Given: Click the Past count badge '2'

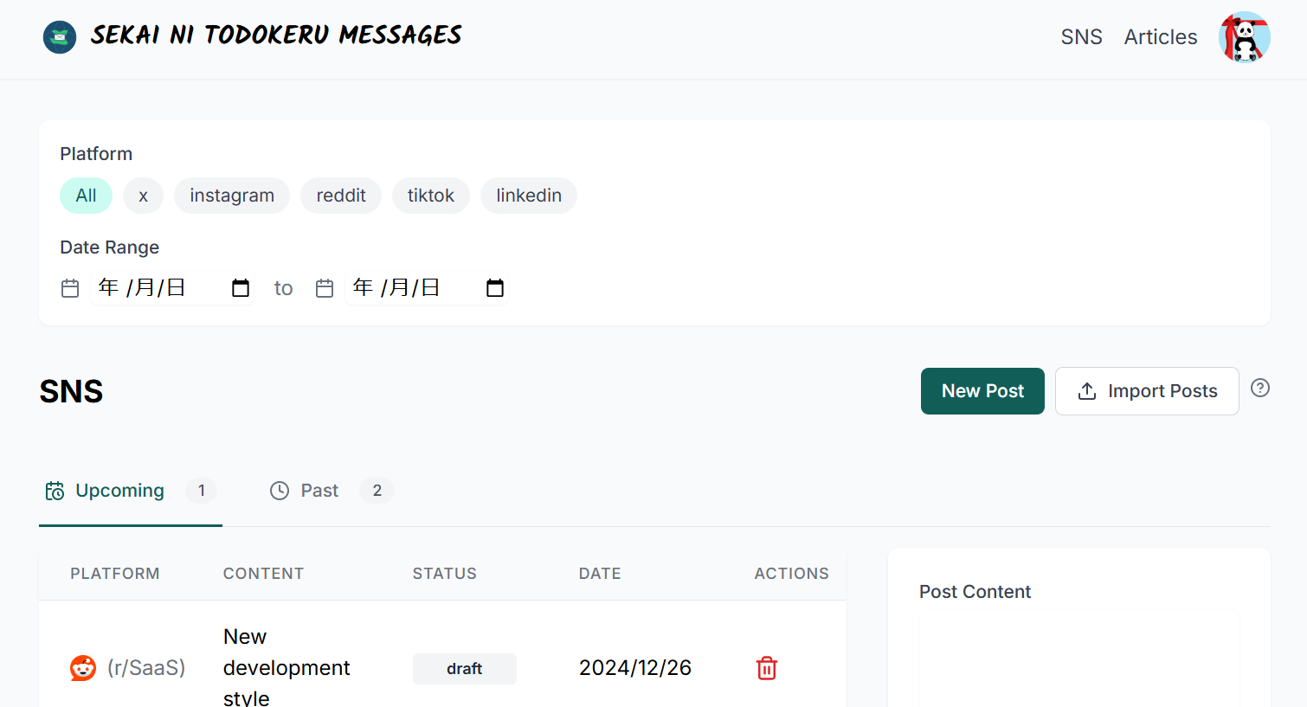Looking at the screenshot, I should coord(377,491).
